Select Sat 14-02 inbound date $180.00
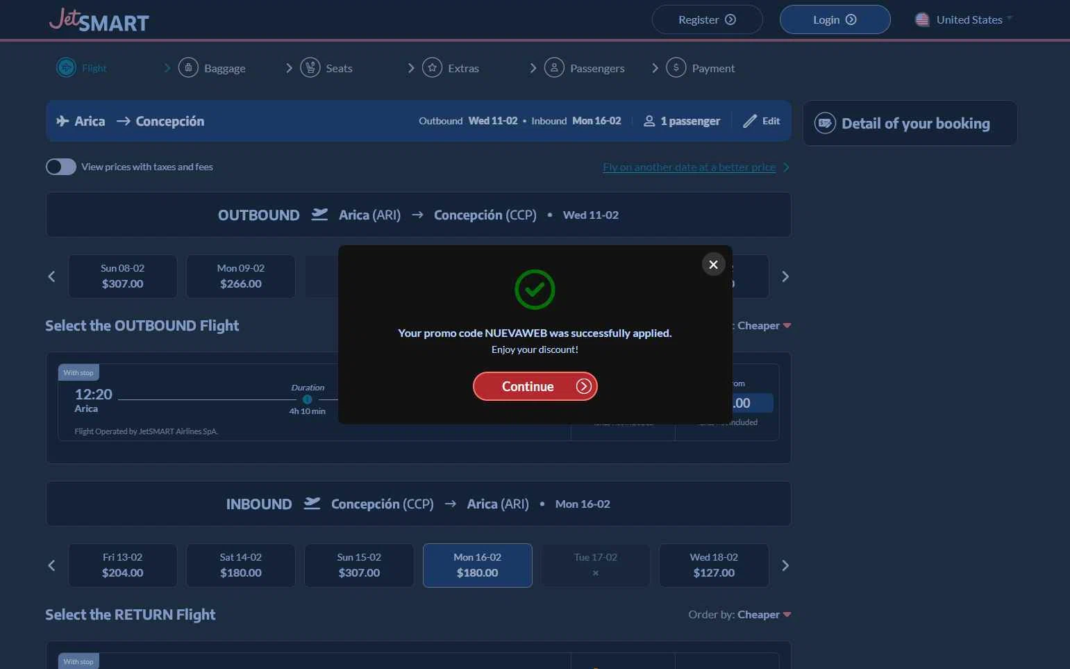Viewport: 1070px width, 669px height. point(241,565)
